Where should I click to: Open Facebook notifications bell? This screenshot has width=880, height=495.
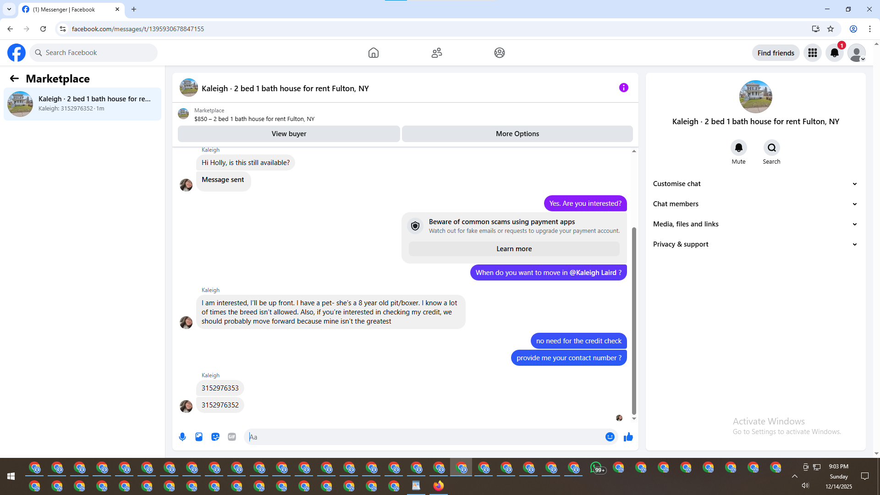[834, 53]
